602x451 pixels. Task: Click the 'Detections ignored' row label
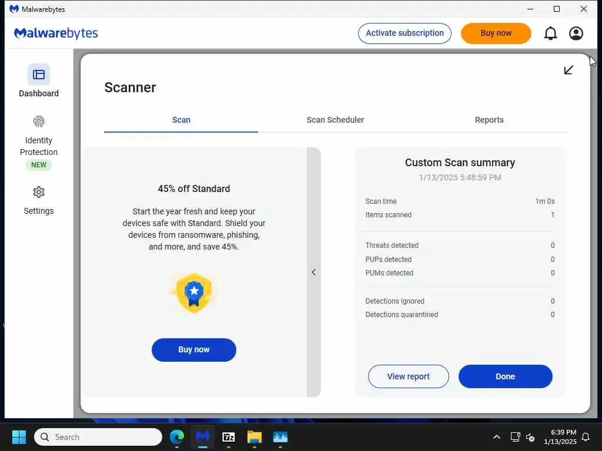tap(394, 301)
